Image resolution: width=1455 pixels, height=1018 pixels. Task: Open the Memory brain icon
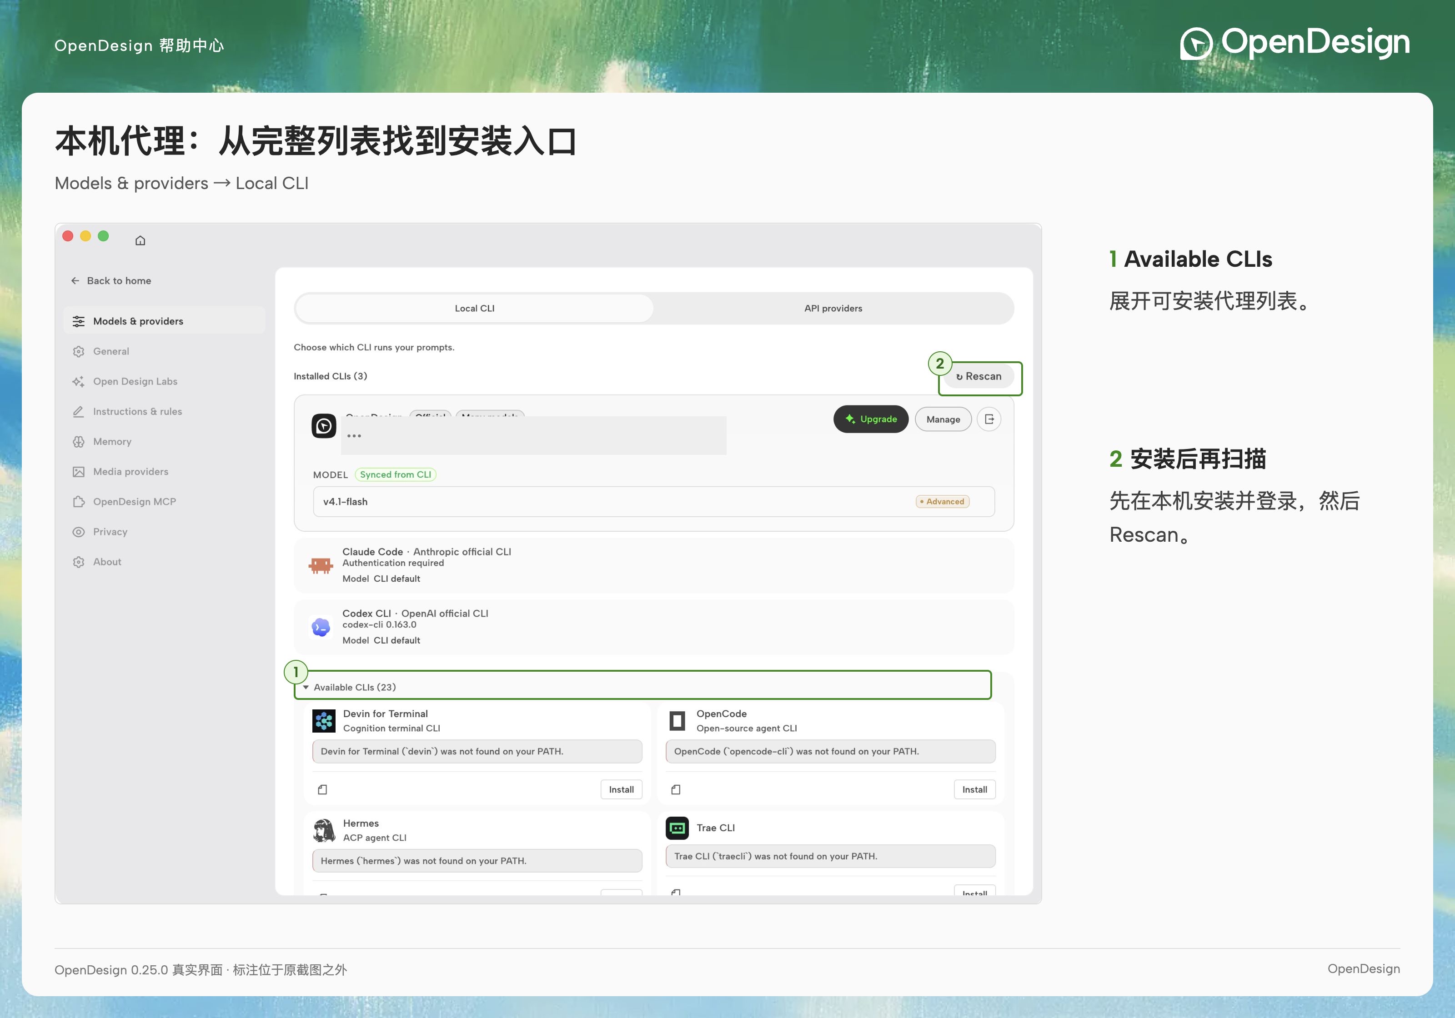(79, 442)
